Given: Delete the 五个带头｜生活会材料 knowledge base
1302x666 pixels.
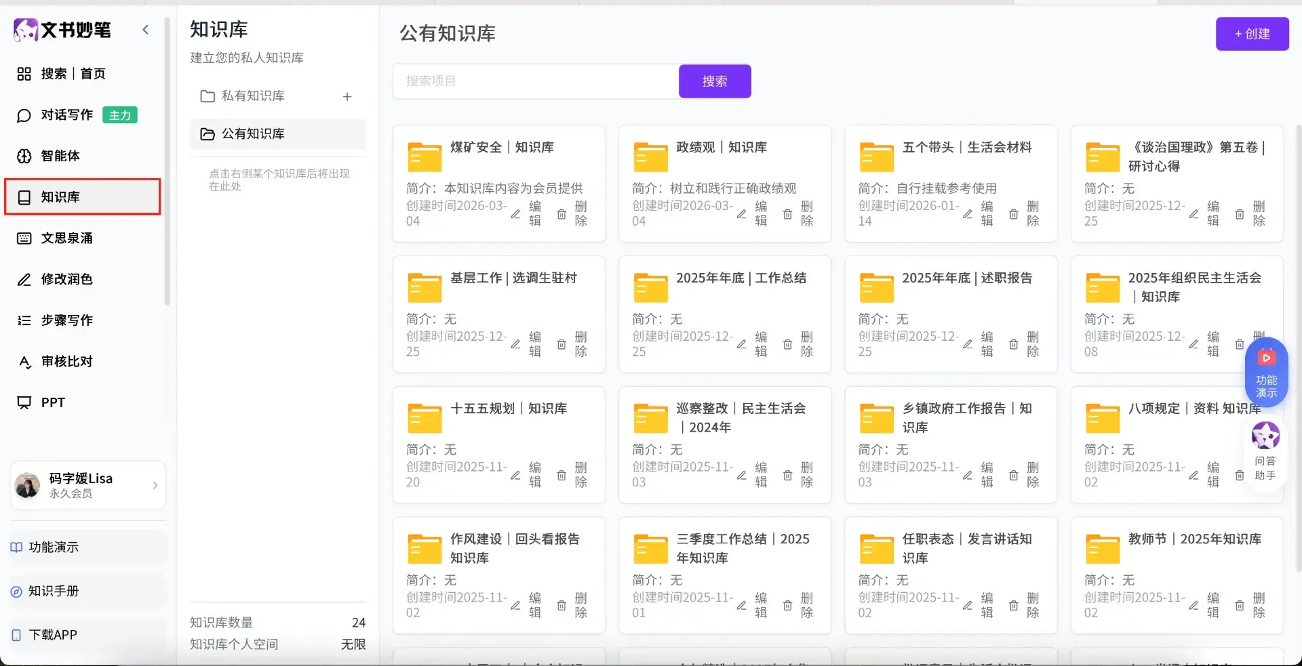Looking at the screenshot, I should point(1024,213).
